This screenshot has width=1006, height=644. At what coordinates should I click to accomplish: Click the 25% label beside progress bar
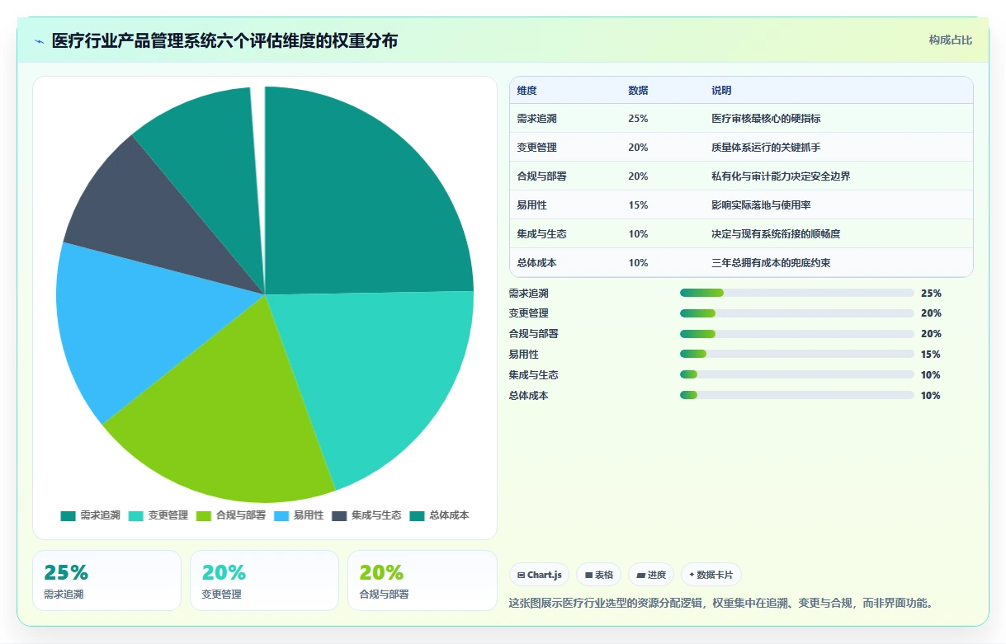point(931,293)
